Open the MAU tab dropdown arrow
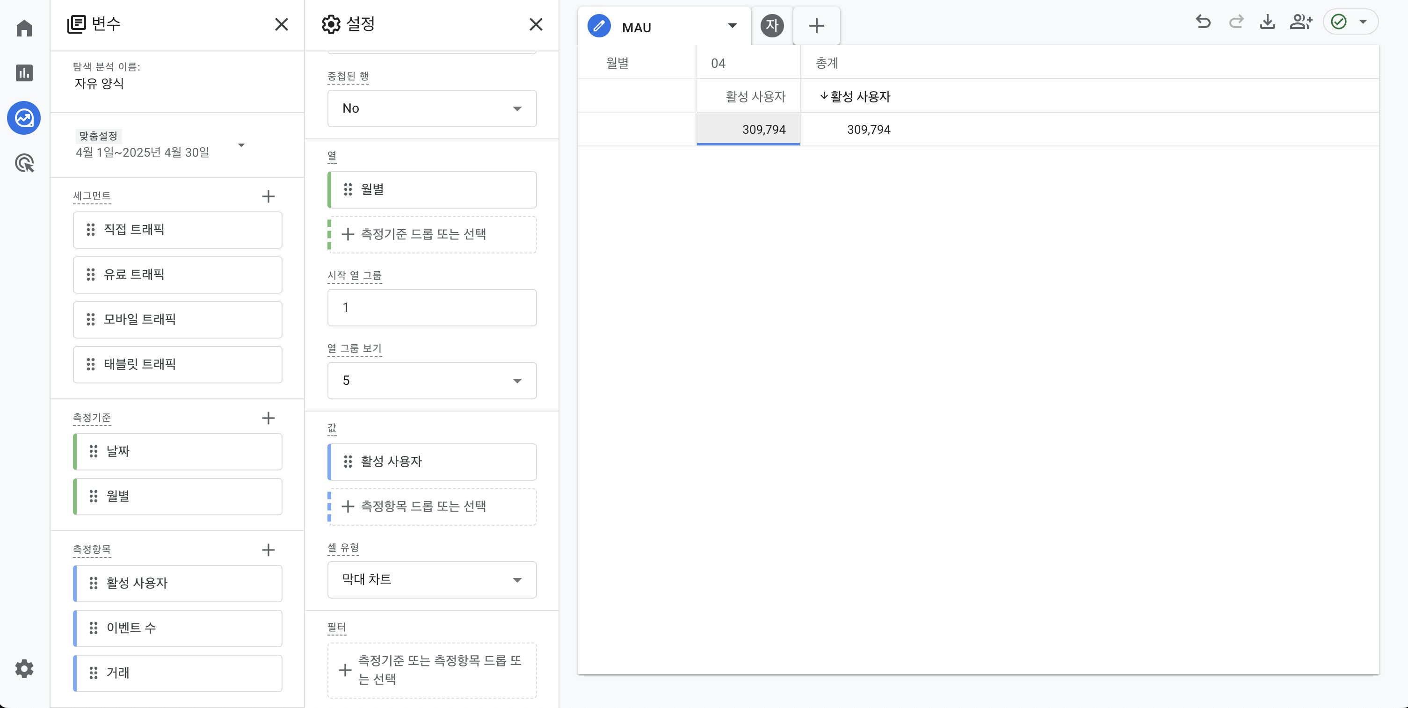The height and width of the screenshot is (708, 1408). click(x=733, y=26)
